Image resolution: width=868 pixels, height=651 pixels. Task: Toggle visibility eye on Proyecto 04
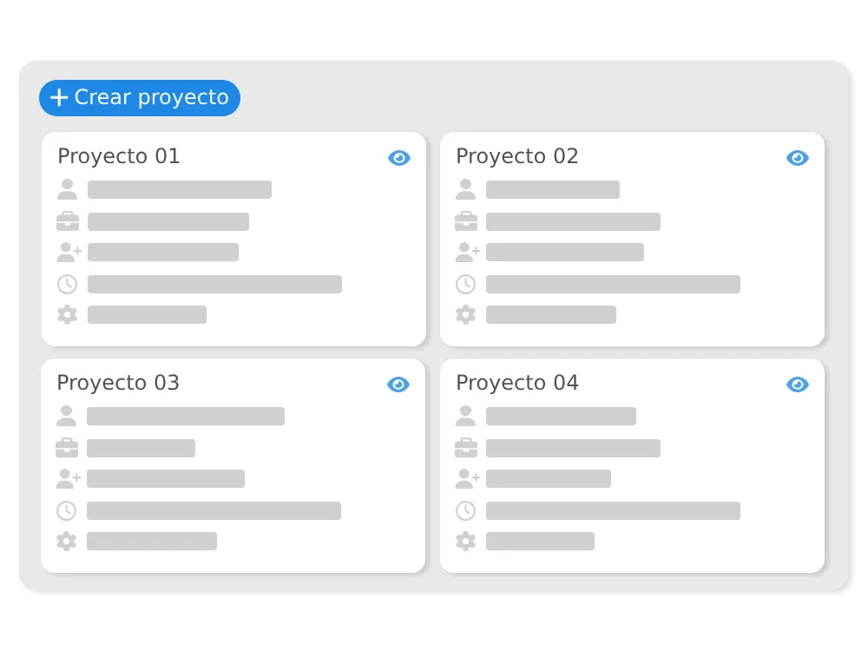click(x=798, y=385)
